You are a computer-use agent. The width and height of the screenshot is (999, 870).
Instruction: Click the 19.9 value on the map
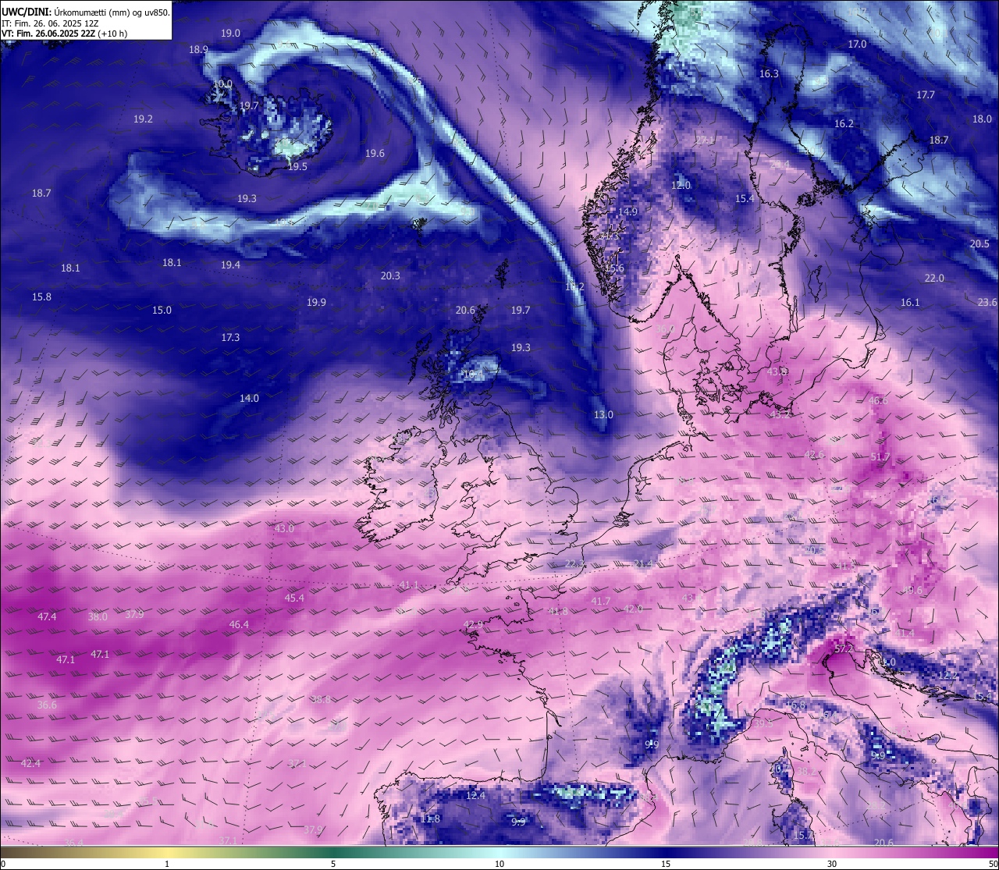pos(316,302)
